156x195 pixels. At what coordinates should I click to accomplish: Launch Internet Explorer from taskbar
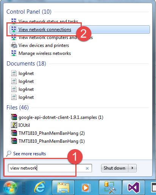pos(40,187)
